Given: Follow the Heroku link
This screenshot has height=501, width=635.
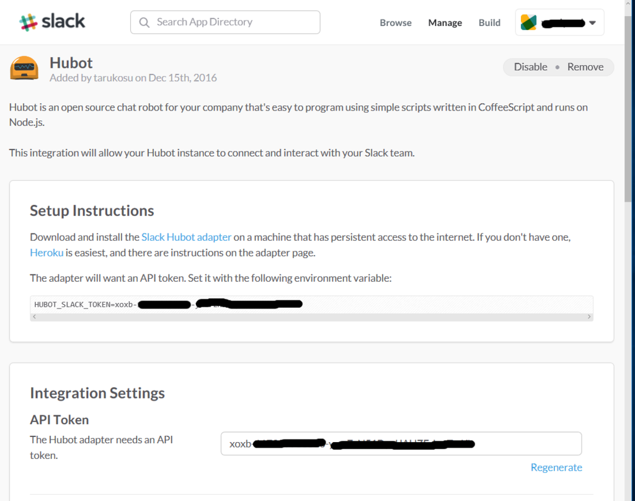Looking at the screenshot, I should 47,253.
